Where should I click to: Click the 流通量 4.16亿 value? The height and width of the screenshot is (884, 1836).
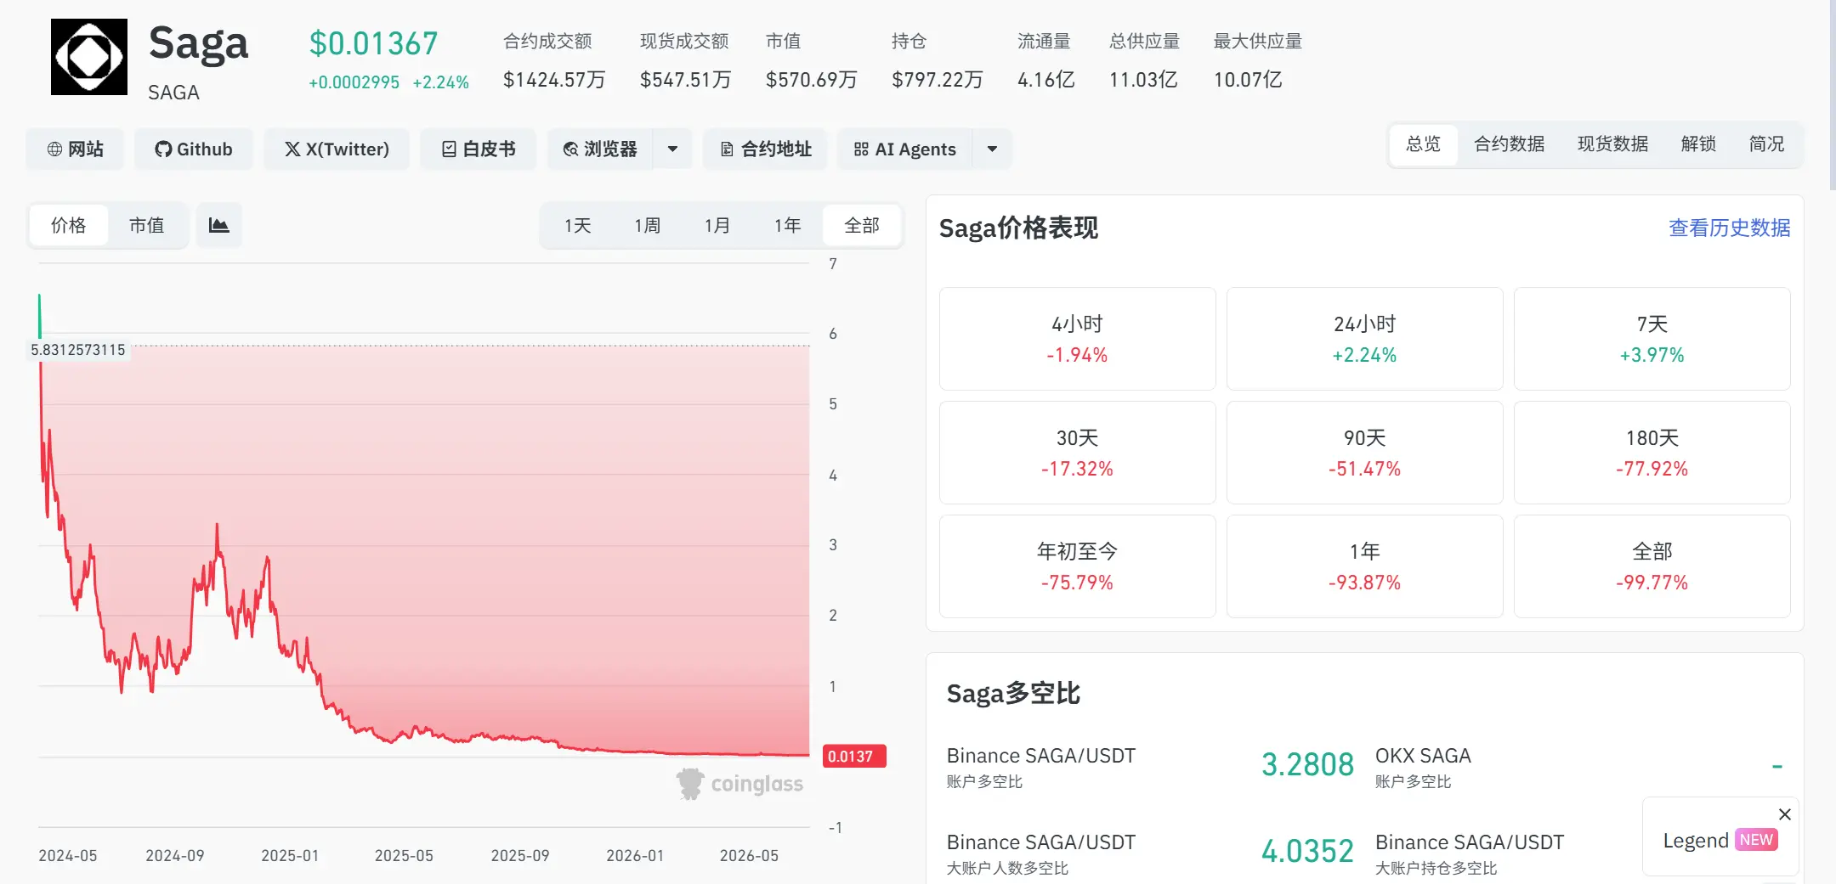pos(1046,80)
